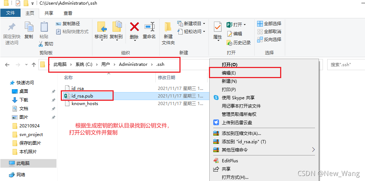Screen dimensions: 365x181
Task: Expand the New item dropdown
Action: tap(204, 23)
